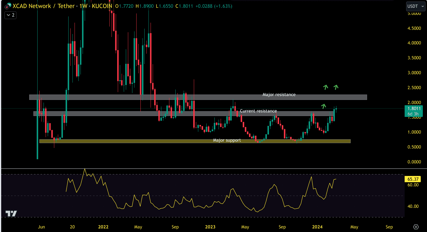Click the high value H1.8900
This screenshot has height=232, width=427.
pyautogui.click(x=145, y=6)
